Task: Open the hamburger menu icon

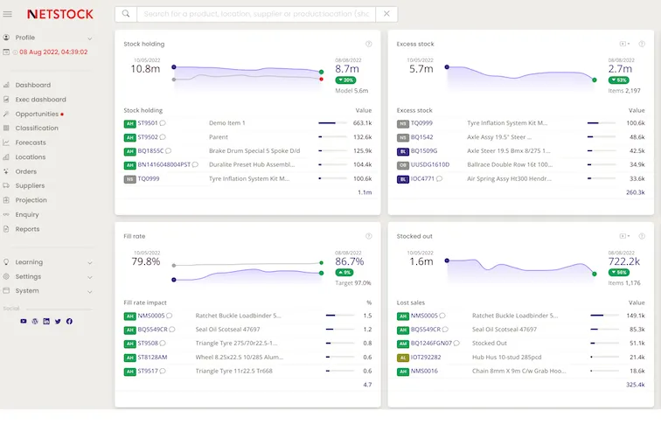Action: [7, 14]
